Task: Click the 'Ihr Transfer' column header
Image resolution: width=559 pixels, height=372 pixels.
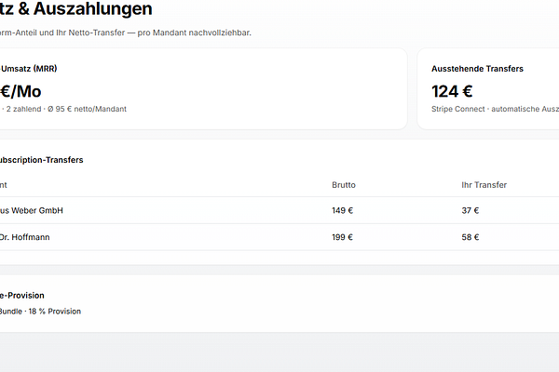Action: tap(484, 185)
